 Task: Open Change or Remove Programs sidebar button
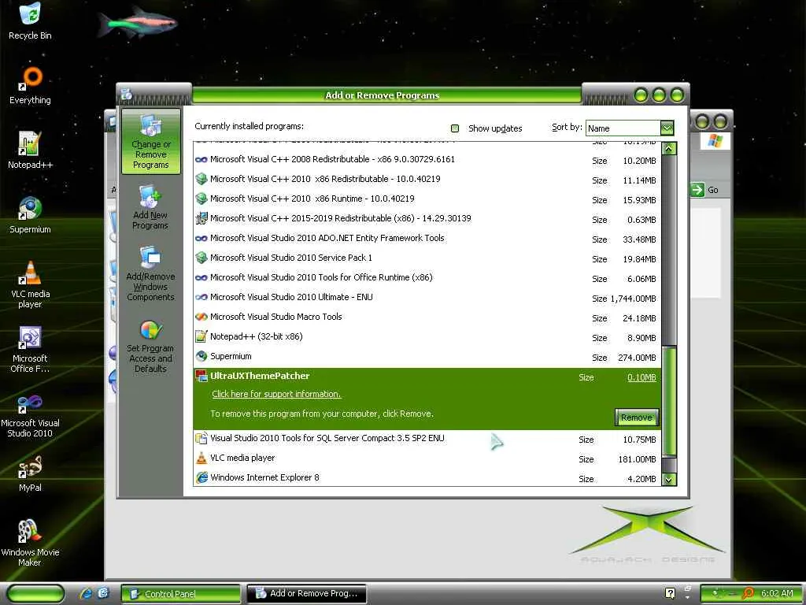(150, 142)
